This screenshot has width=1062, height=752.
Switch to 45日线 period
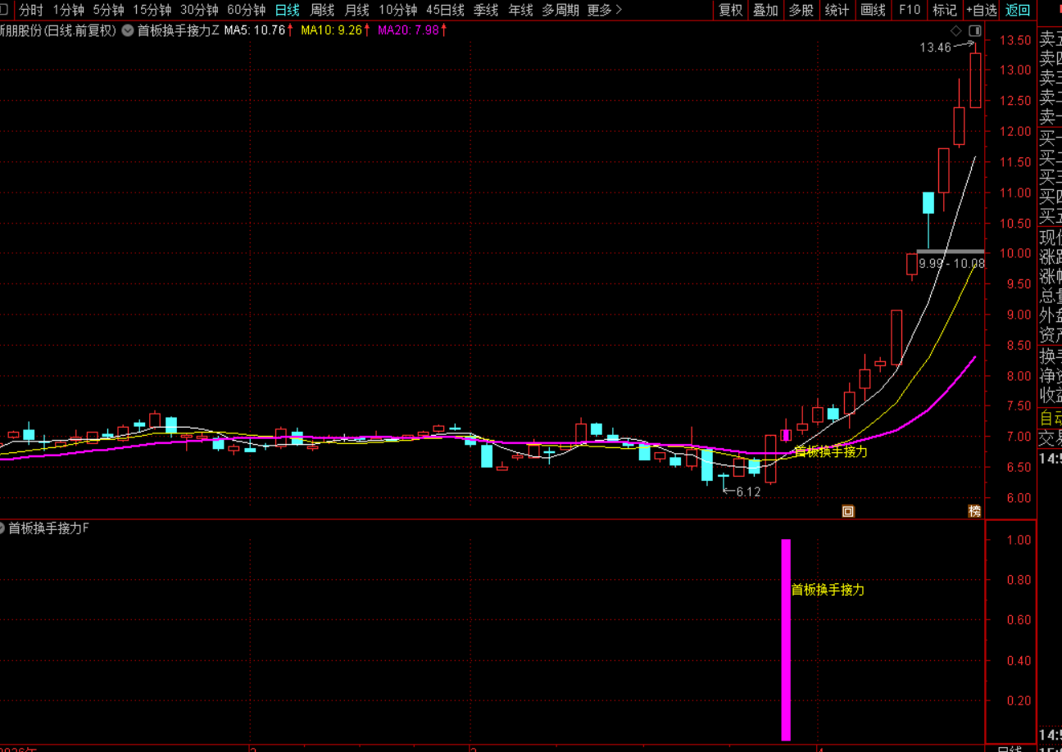pos(445,10)
